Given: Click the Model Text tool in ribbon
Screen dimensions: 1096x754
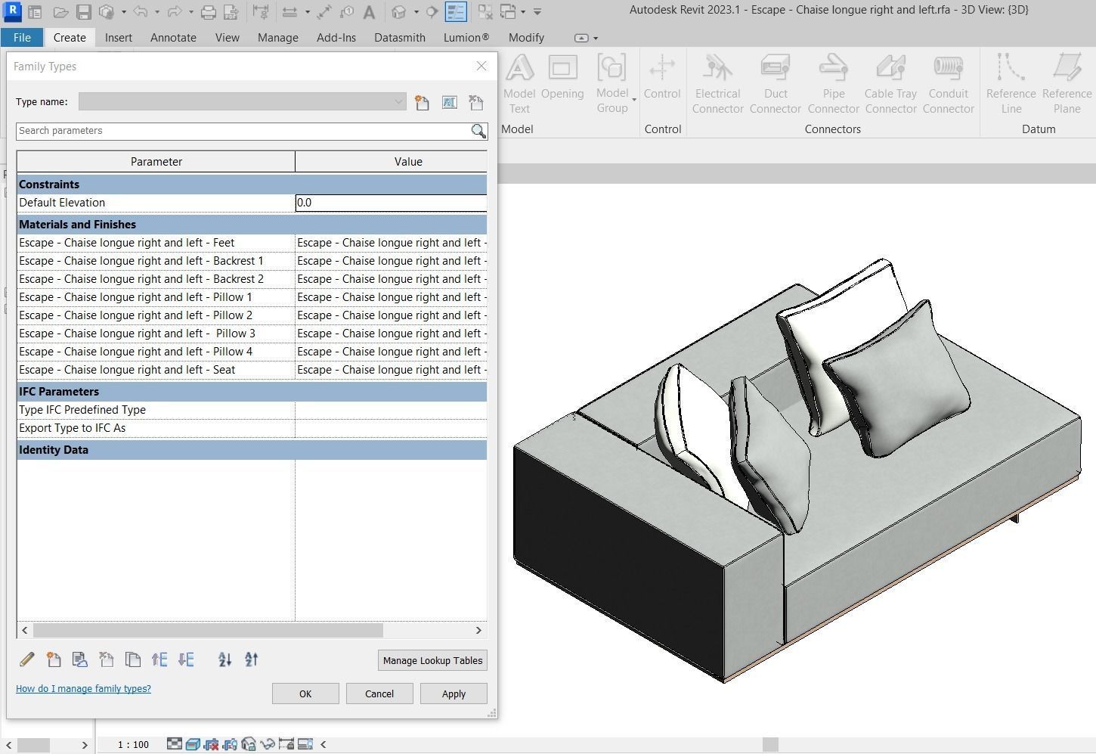Looking at the screenshot, I should [519, 84].
